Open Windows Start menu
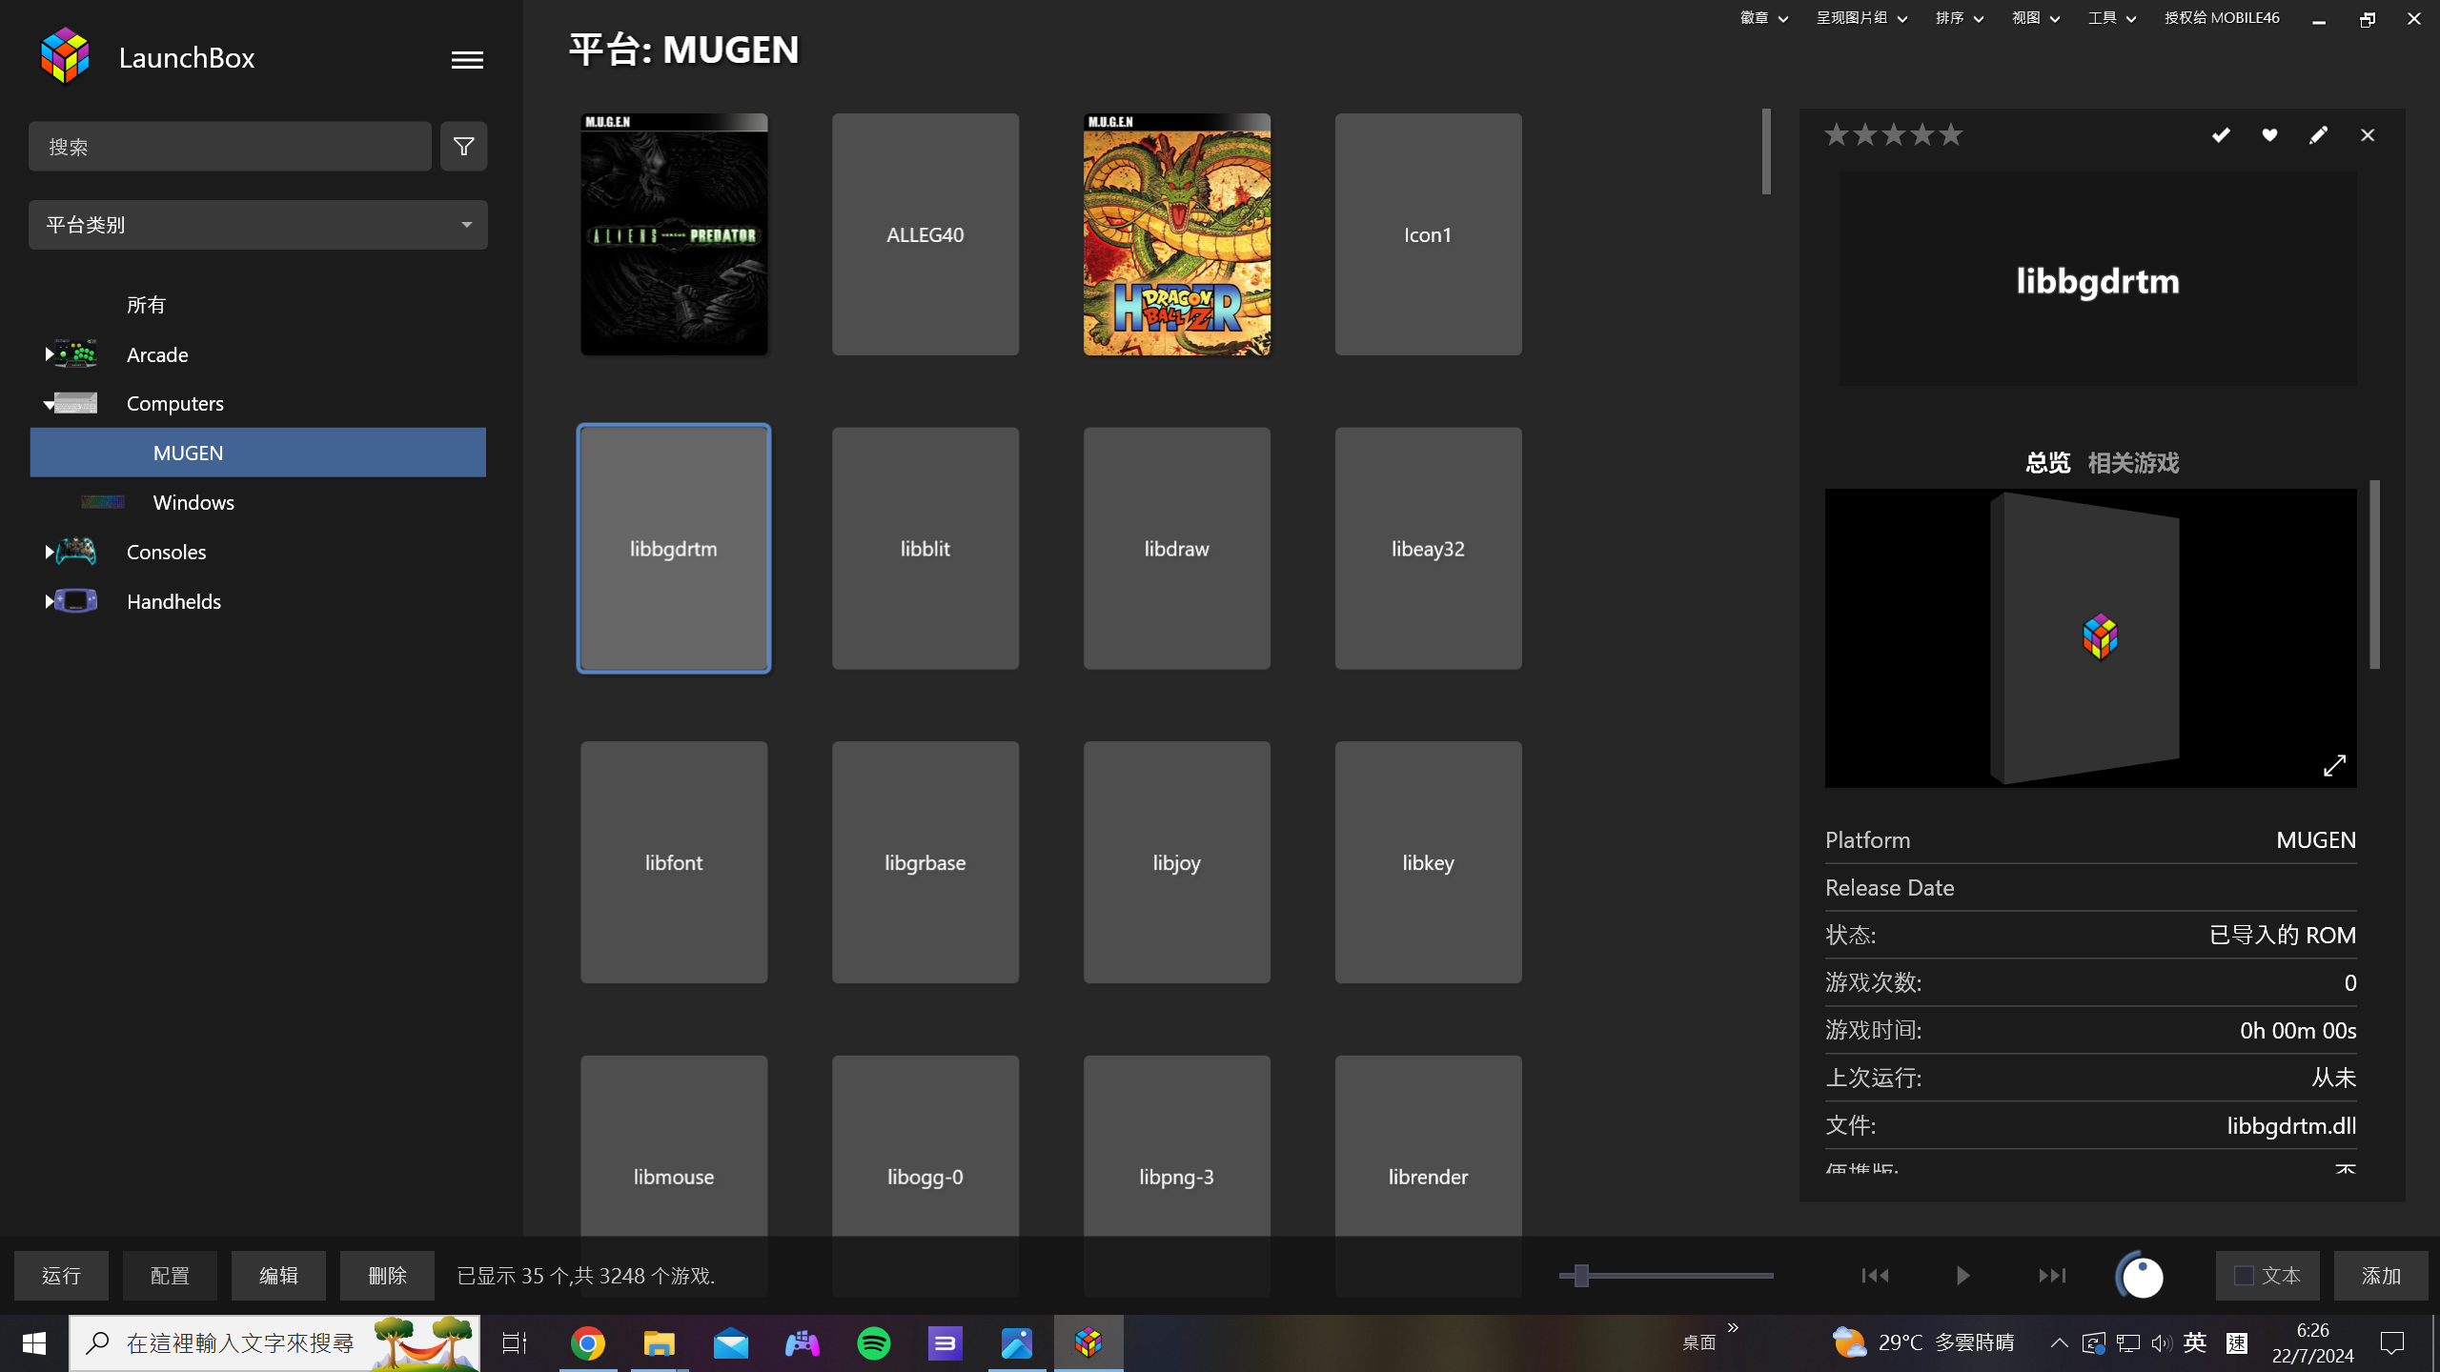Viewport: 2440px width, 1372px height. (34, 1343)
